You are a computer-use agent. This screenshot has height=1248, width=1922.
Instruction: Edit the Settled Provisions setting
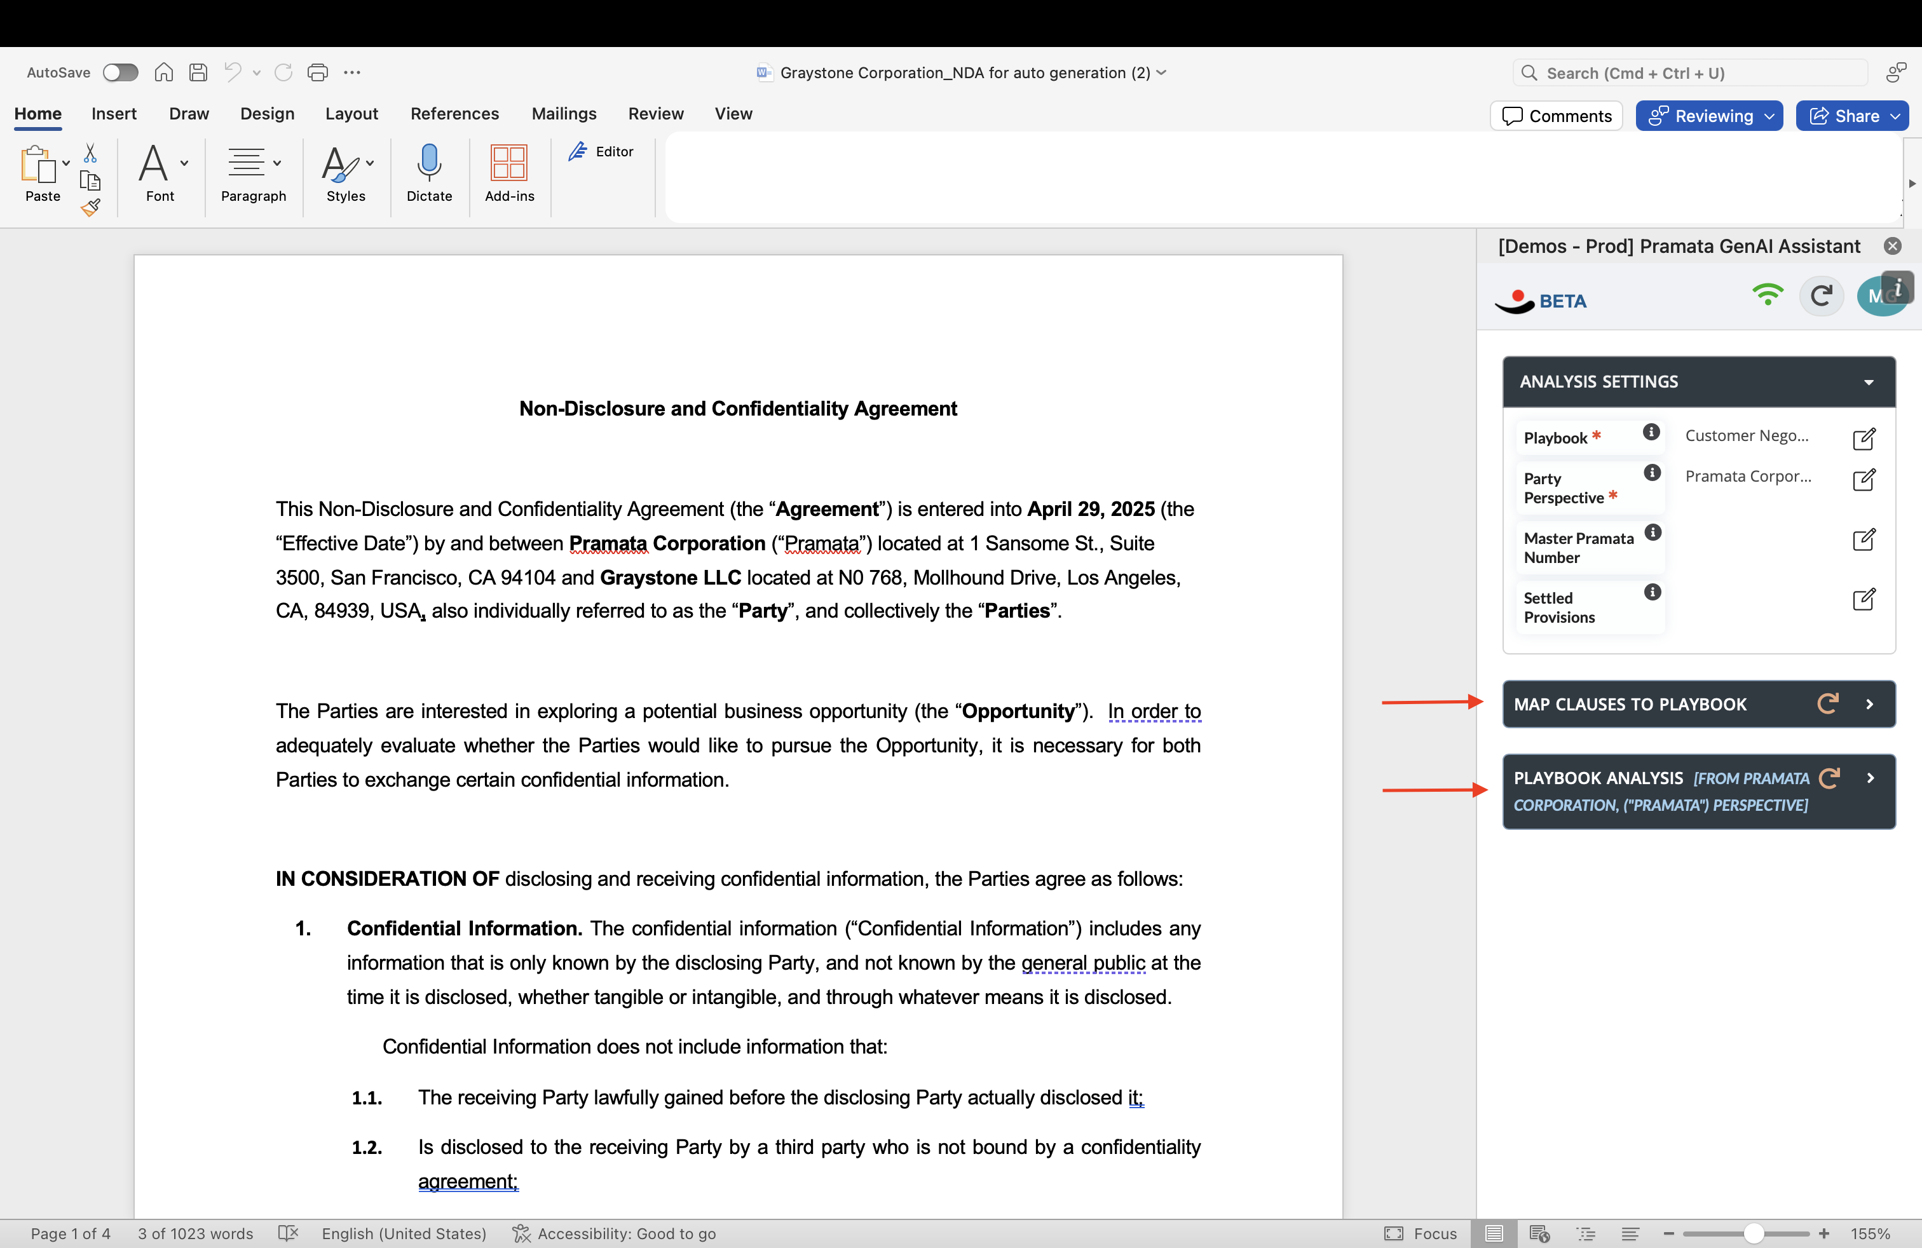(1864, 599)
